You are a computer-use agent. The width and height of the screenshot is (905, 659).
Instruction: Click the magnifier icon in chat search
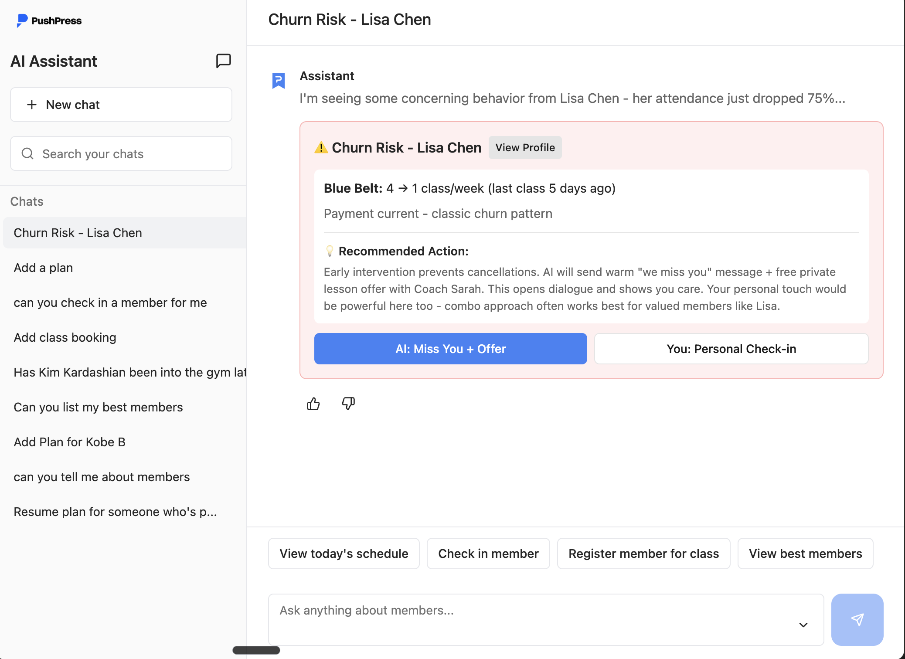(x=27, y=153)
